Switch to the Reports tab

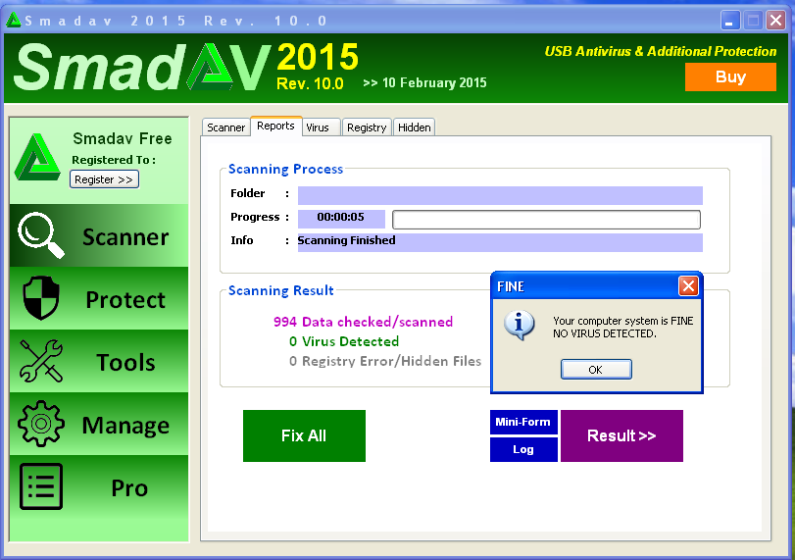coord(275,126)
